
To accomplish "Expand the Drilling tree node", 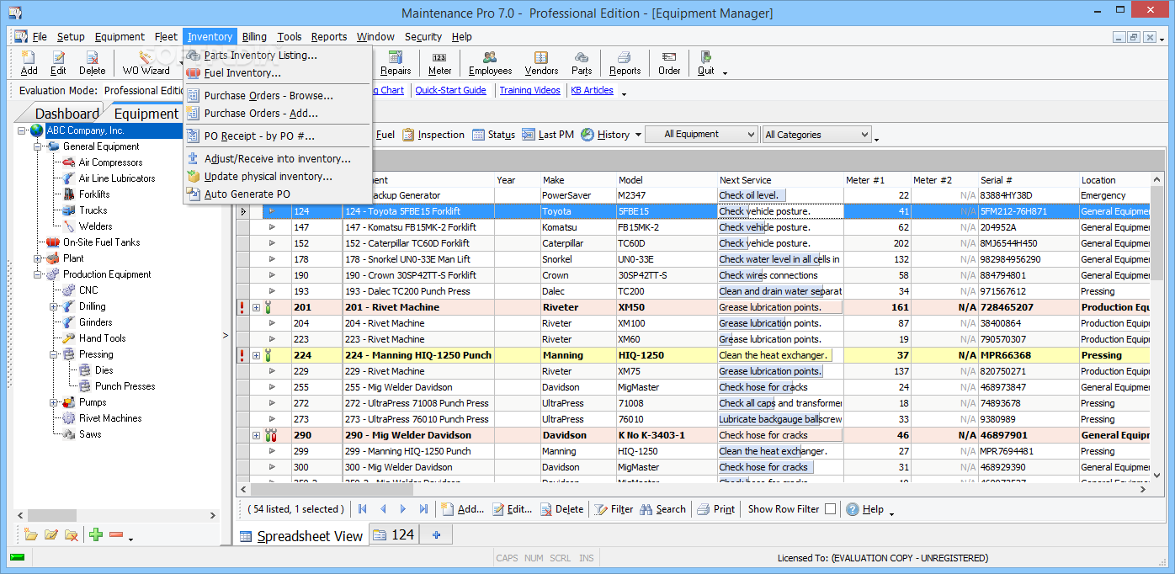I will (54, 306).
